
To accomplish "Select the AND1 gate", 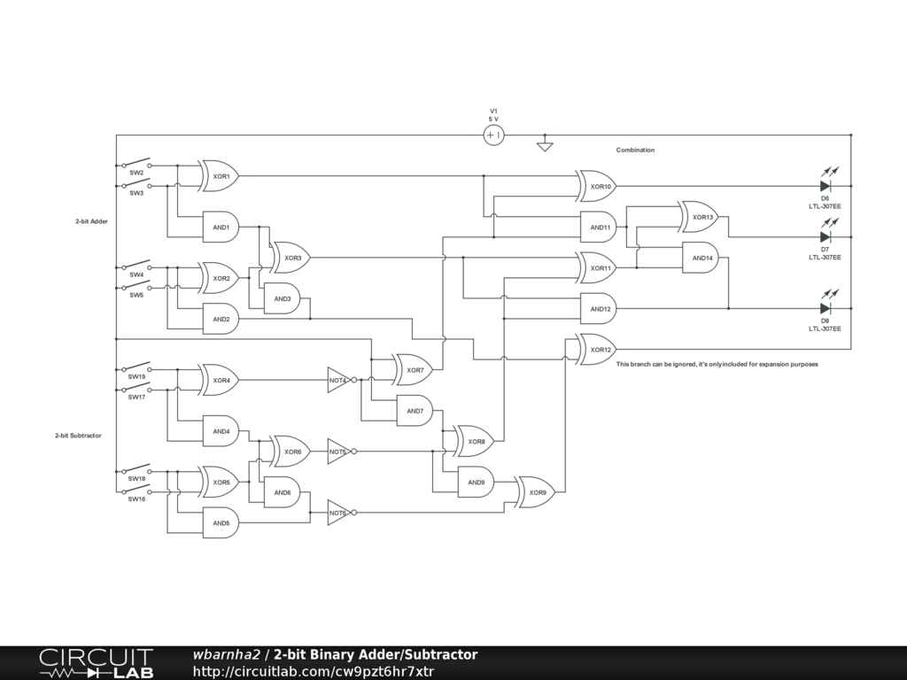I will pyautogui.click(x=220, y=228).
